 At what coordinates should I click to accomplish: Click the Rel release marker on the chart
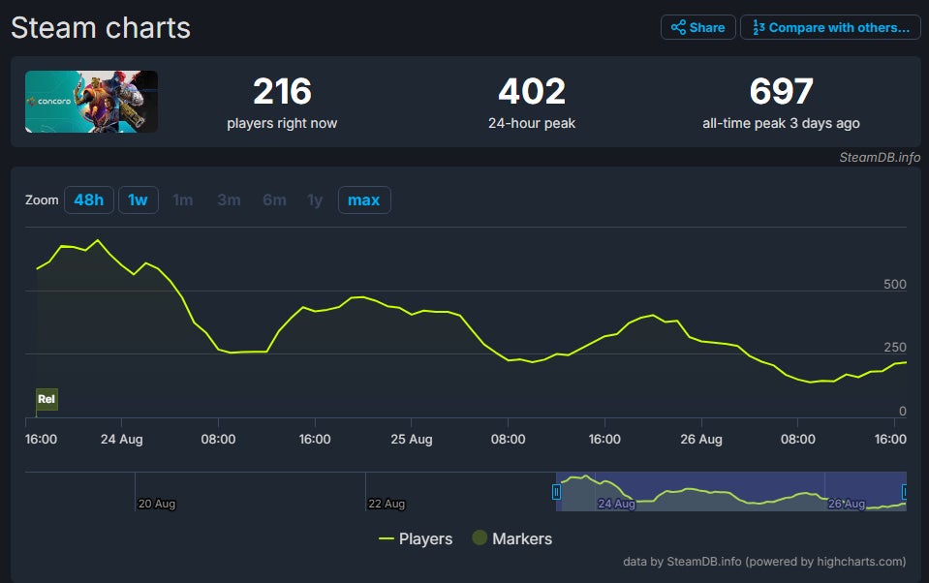(46, 399)
